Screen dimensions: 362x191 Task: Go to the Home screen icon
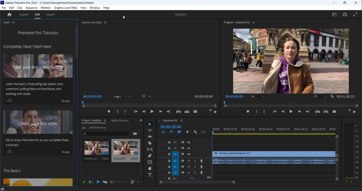(x=9, y=15)
